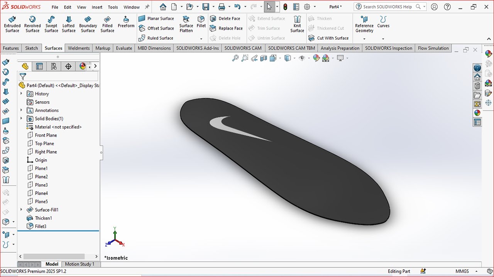
Task: Switch to the Evaluate tab
Action: [124, 48]
